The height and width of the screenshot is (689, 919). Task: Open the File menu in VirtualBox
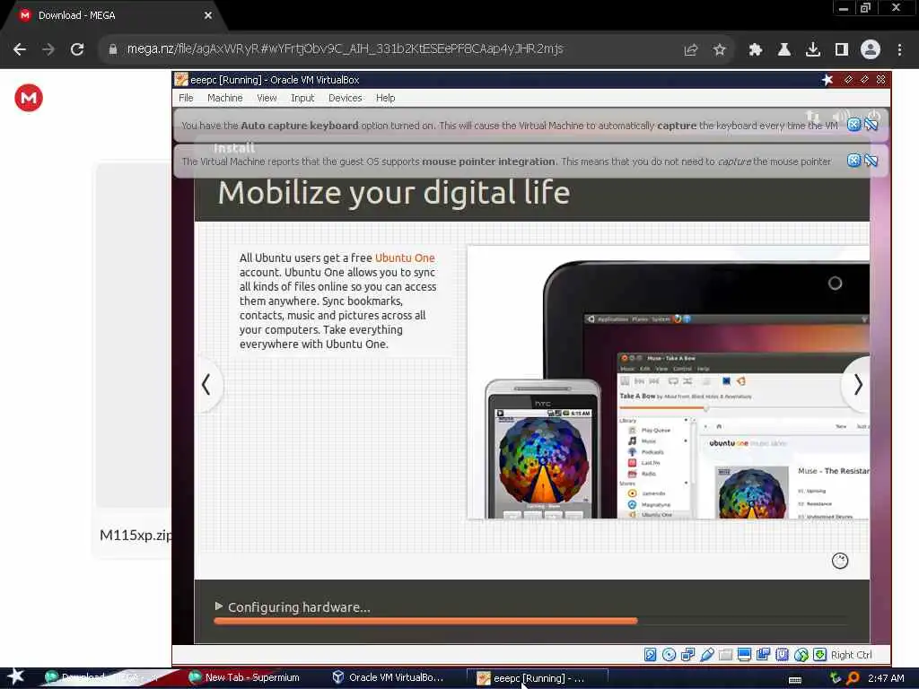[186, 98]
